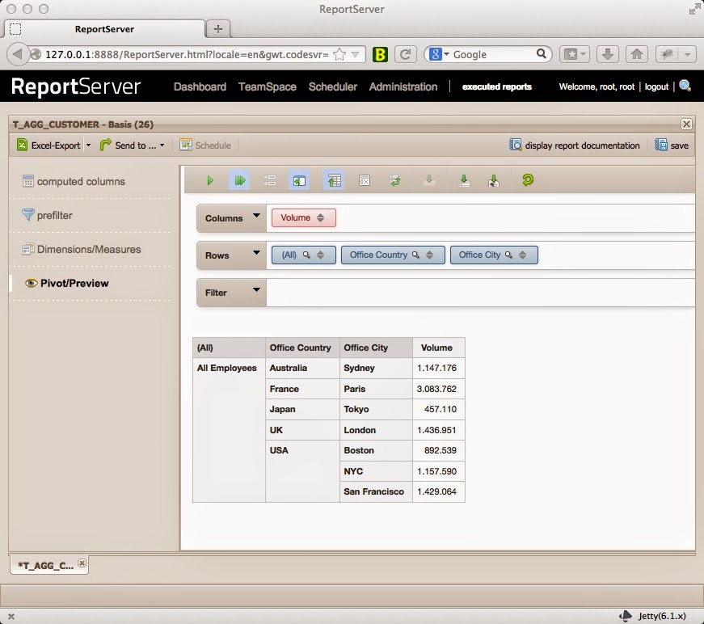Click the green arrow onto rows icon
This screenshot has height=624, width=704.
[x=464, y=180]
